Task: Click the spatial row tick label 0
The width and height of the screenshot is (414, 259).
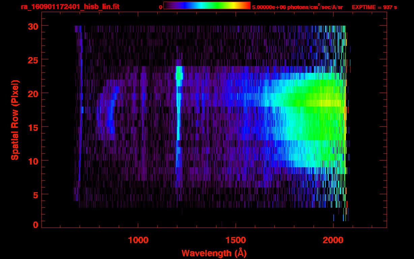Action: (x=36, y=225)
